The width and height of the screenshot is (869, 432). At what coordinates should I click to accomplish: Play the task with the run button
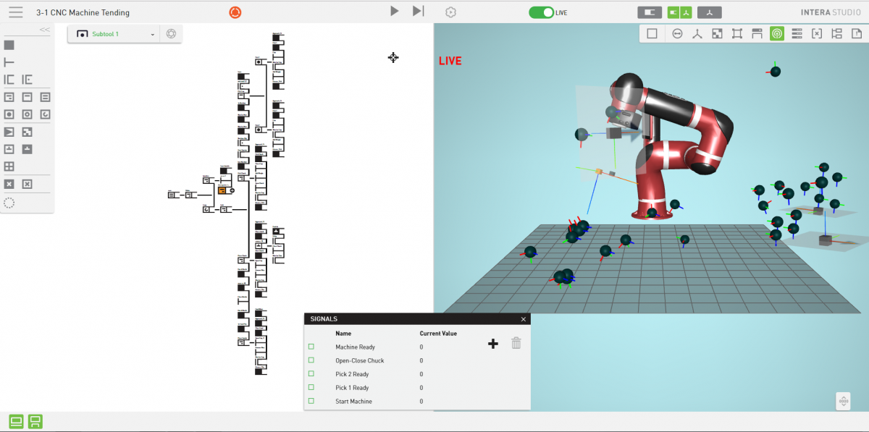click(395, 11)
